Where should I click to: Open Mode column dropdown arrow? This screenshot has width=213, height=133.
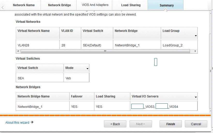(87, 69)
